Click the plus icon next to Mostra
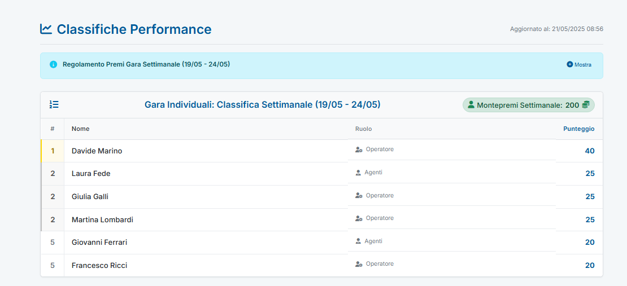This screenshot has width=627, height=286. 570,64
